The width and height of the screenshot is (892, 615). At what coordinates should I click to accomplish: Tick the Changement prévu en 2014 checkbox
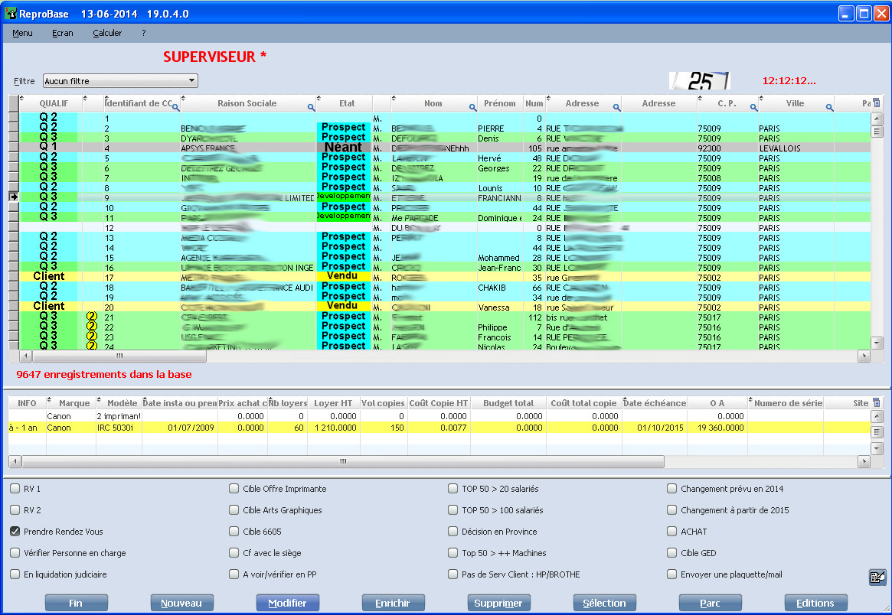[672, 488]
